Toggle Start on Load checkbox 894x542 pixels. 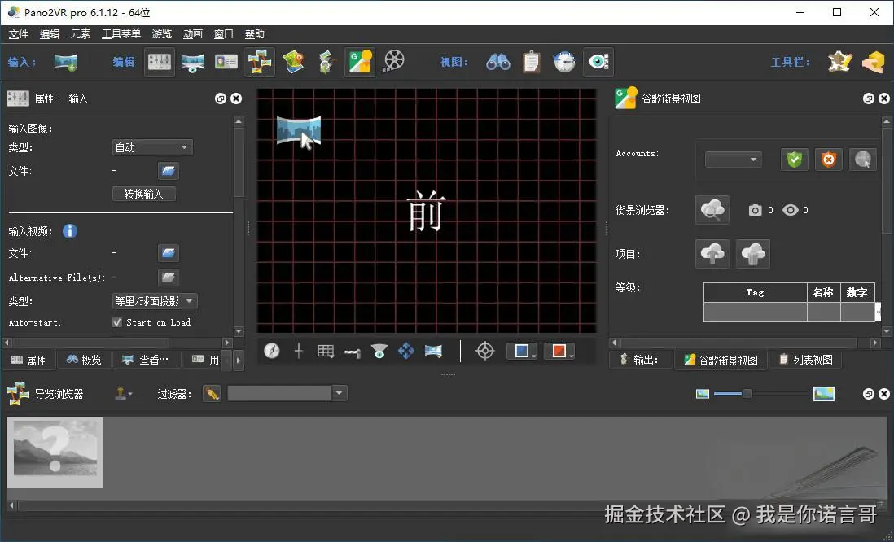pyautogui.click(x=117, y=322)
